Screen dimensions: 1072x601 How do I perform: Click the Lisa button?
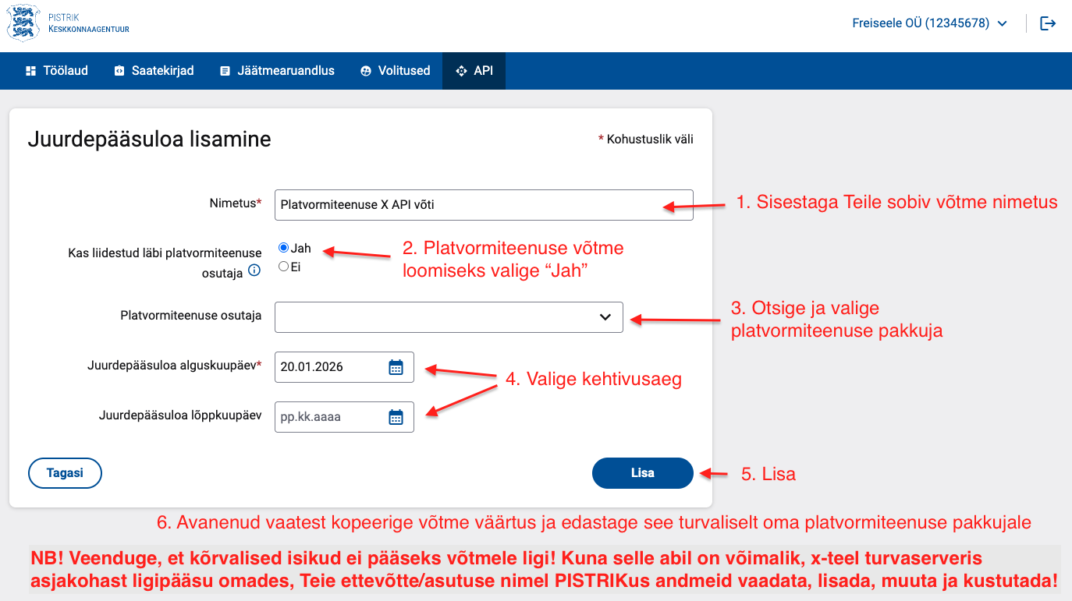click(x=643, y=473)
